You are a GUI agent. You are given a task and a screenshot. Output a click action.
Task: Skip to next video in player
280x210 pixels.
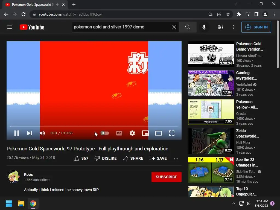[30, 133]
